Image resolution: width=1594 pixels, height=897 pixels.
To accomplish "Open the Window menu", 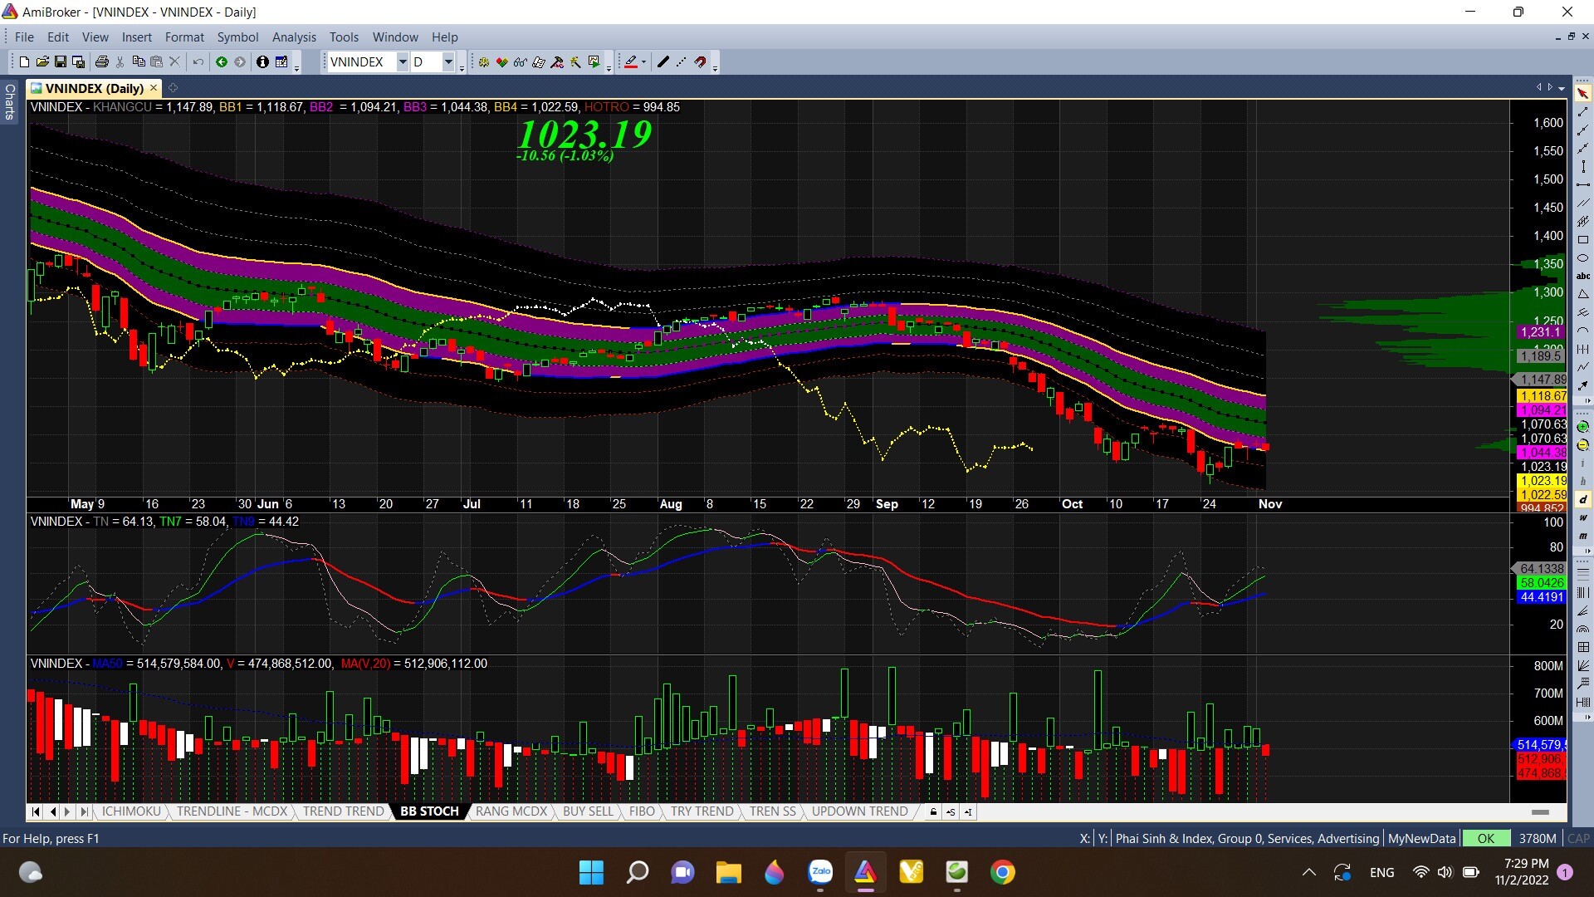I will click(395, 37).
